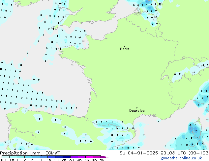Click the '15' legend scale value
The image size is (209, 161).
[x=49, y=160]
